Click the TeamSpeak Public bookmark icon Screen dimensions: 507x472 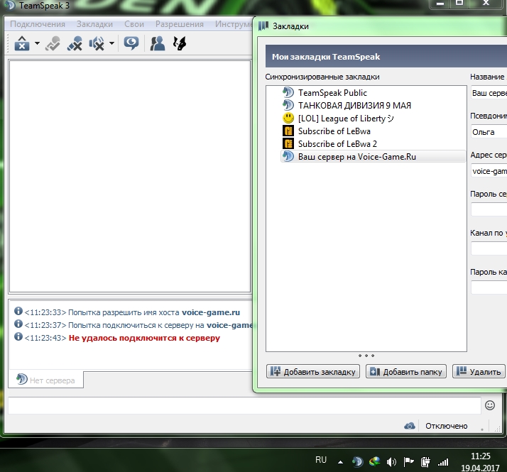(288, 92)
